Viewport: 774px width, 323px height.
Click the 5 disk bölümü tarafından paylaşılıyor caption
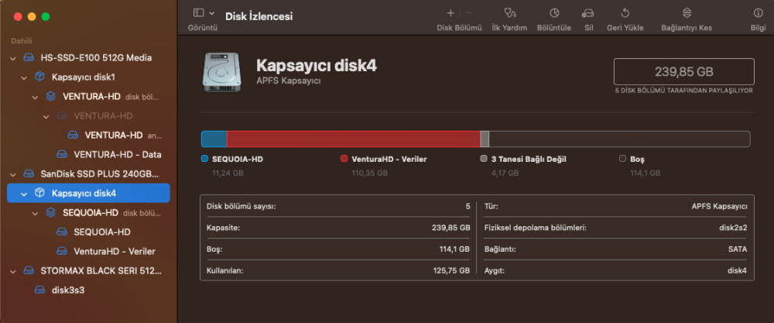683,91
